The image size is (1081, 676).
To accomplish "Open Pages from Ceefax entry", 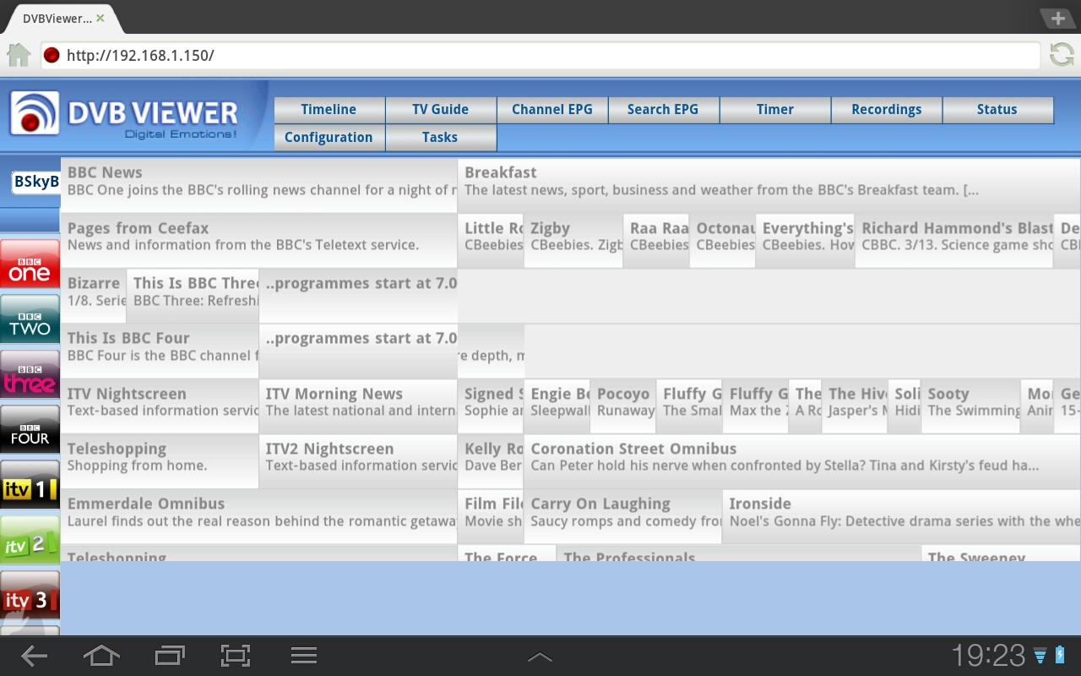I will [x=258, y=240].
